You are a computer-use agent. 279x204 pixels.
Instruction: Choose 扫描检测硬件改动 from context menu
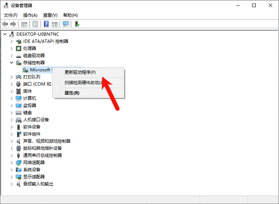tap(88, 83)
